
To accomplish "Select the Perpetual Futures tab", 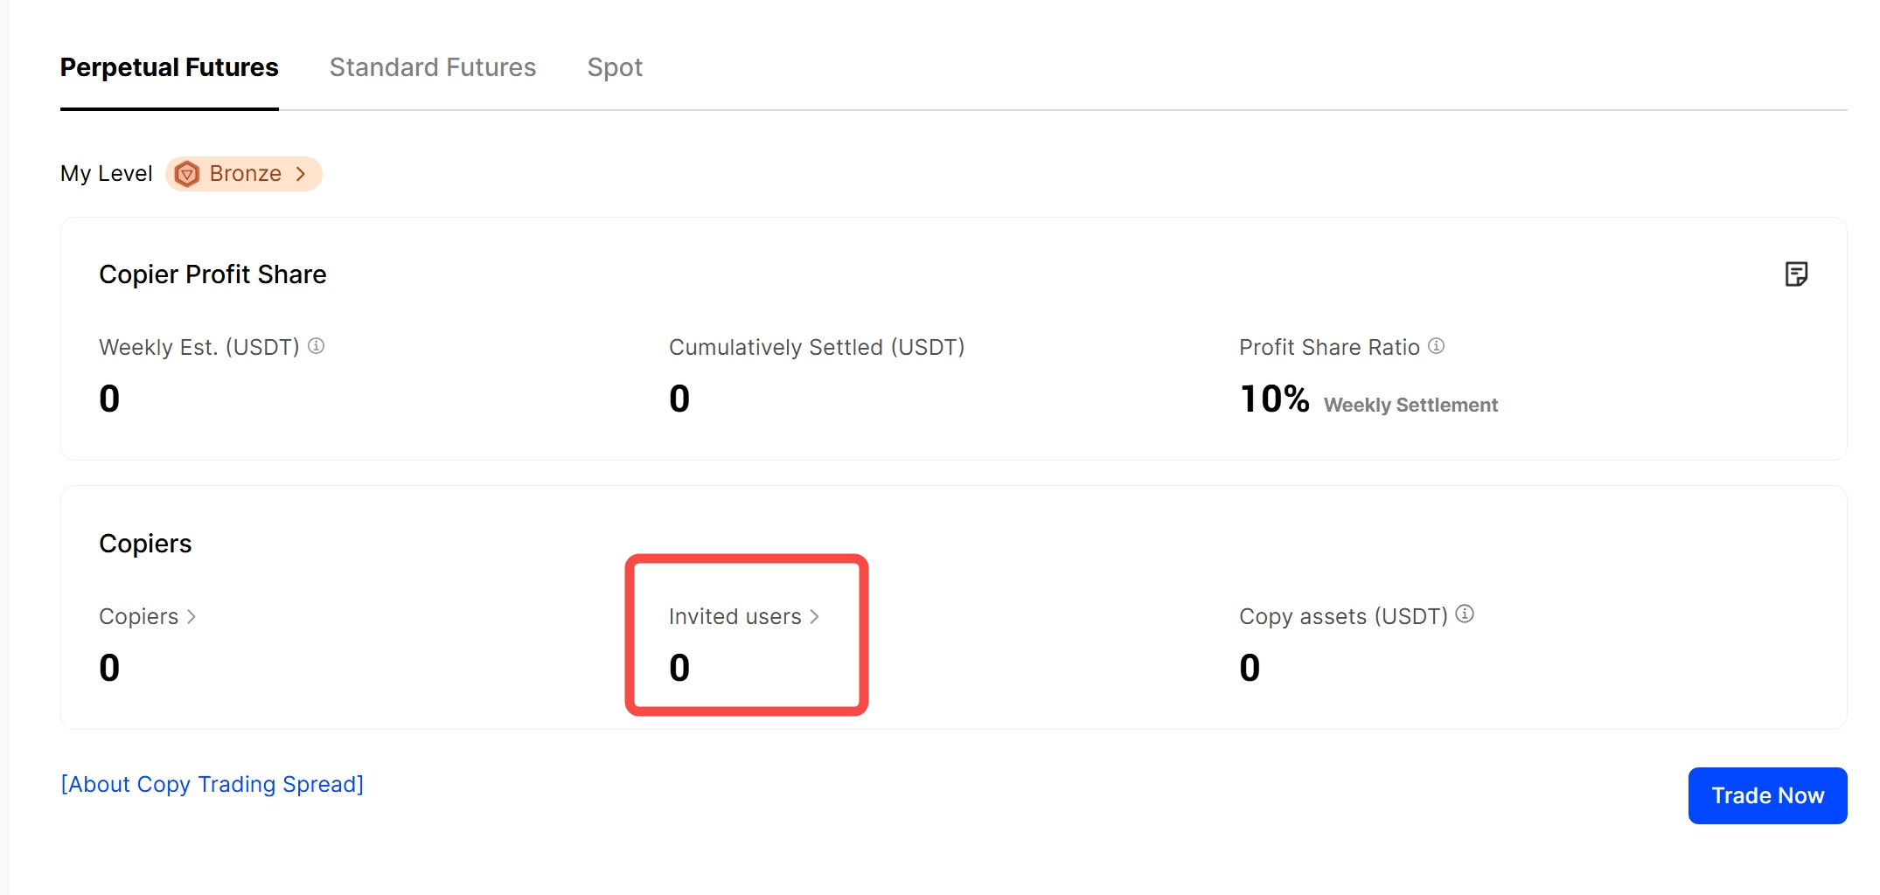I will [x=169, y=67].
